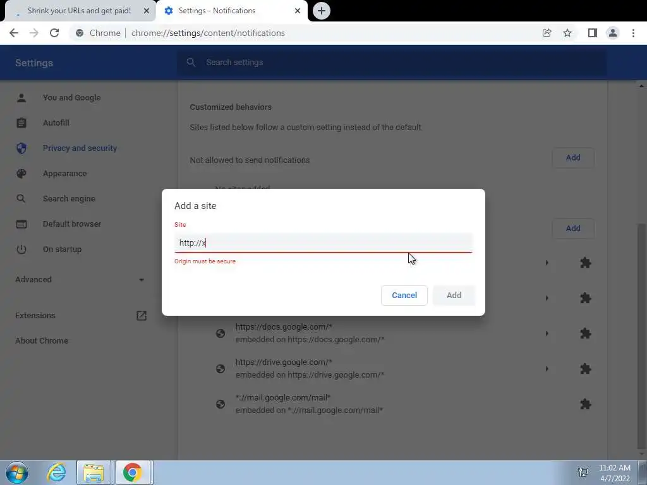Image resolution: width=647 pixels, height=485 pixels.
Task: Click extension puzzle icon for mail.google.com
Action: coord(586,404)
